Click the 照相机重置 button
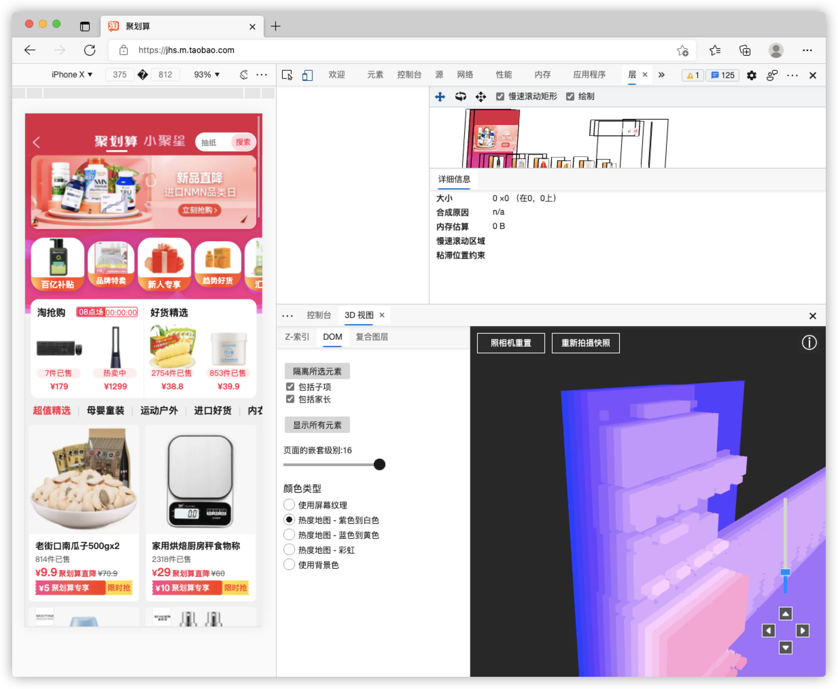Viewport: 838px width, 689px height. point(511,343)
